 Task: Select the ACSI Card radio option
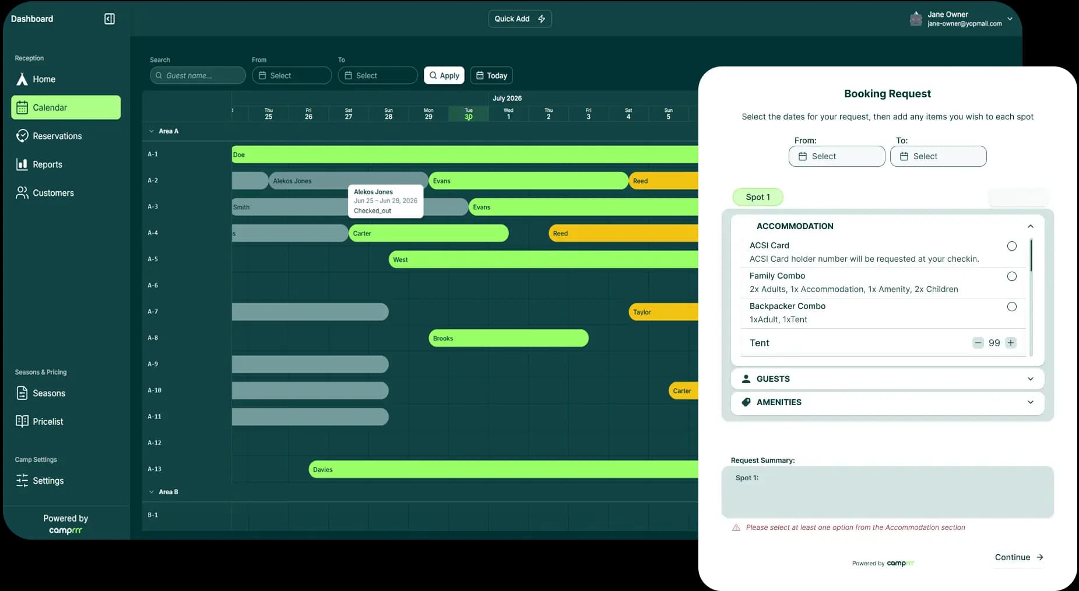pos(1011,246)
